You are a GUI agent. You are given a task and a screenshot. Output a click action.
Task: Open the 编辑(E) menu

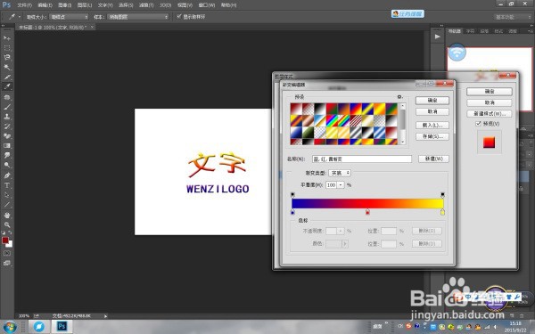pyautogui.click(x=45, y=5)
